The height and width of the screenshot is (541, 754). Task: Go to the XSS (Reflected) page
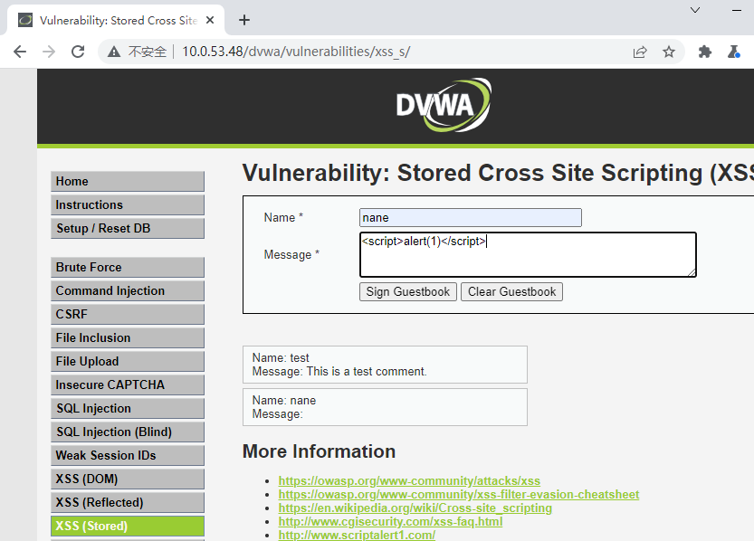[x=128, y=503]
